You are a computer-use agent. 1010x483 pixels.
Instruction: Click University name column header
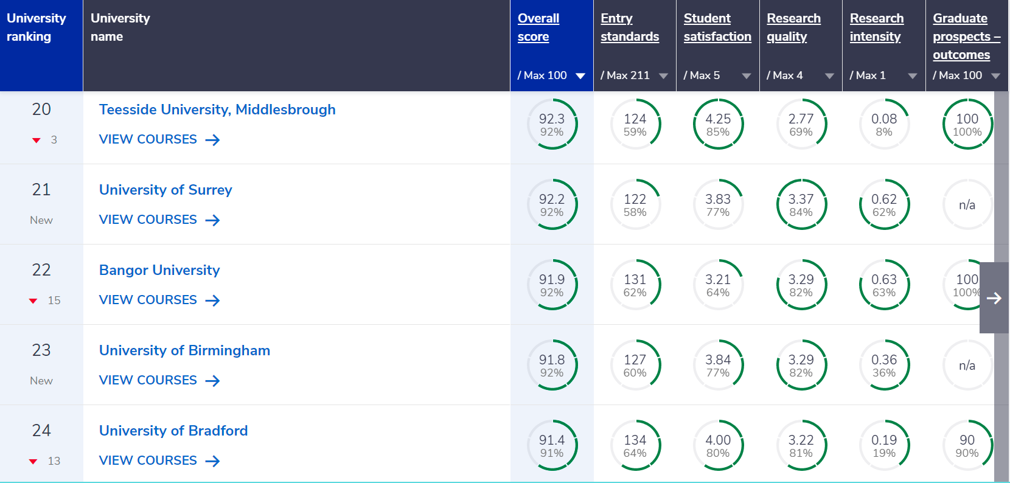pos(296,46)
